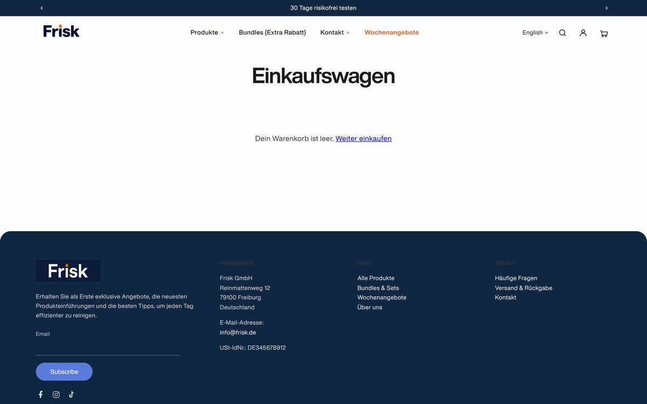Click the Service footer heading

505,263
